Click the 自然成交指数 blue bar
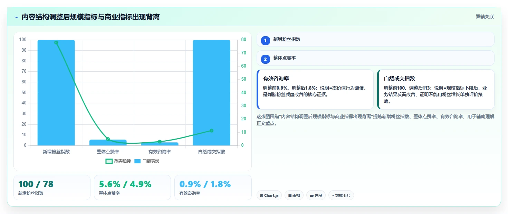This screenshot has width=508, height=214. point(211,93)
